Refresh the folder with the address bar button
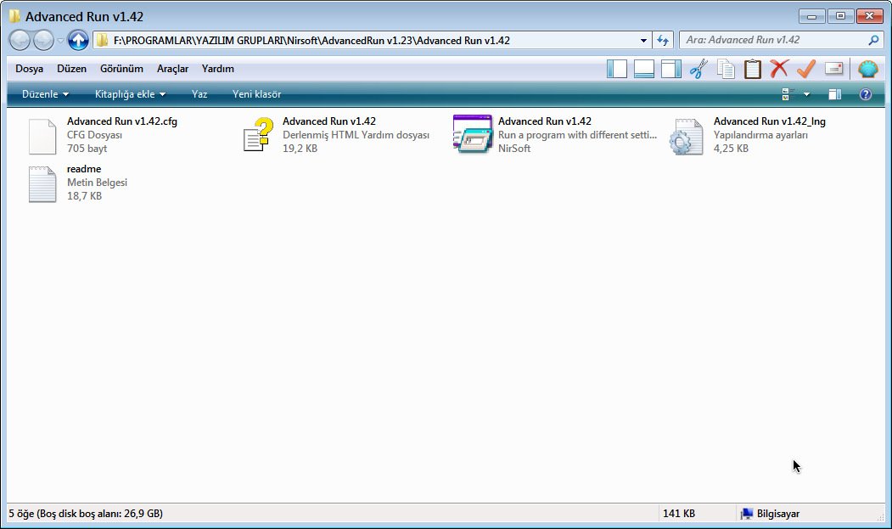The image size is (892, 529). tap(663, 41)
